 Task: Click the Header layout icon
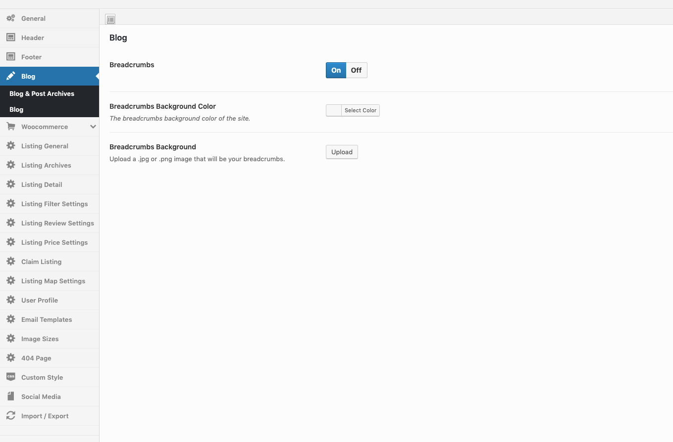(x=10, y=38)
